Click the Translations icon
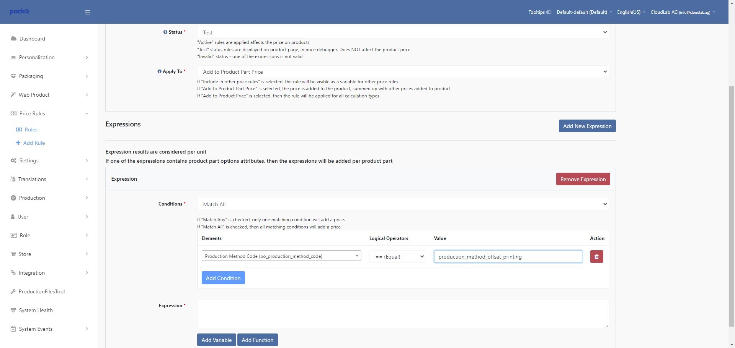Screen dimensions: 735x348 point(13,179)
